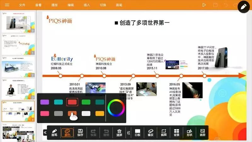The image size is (252, 142).
Task: Tap the round pen button at top right
Action: (x=243, y=7)
